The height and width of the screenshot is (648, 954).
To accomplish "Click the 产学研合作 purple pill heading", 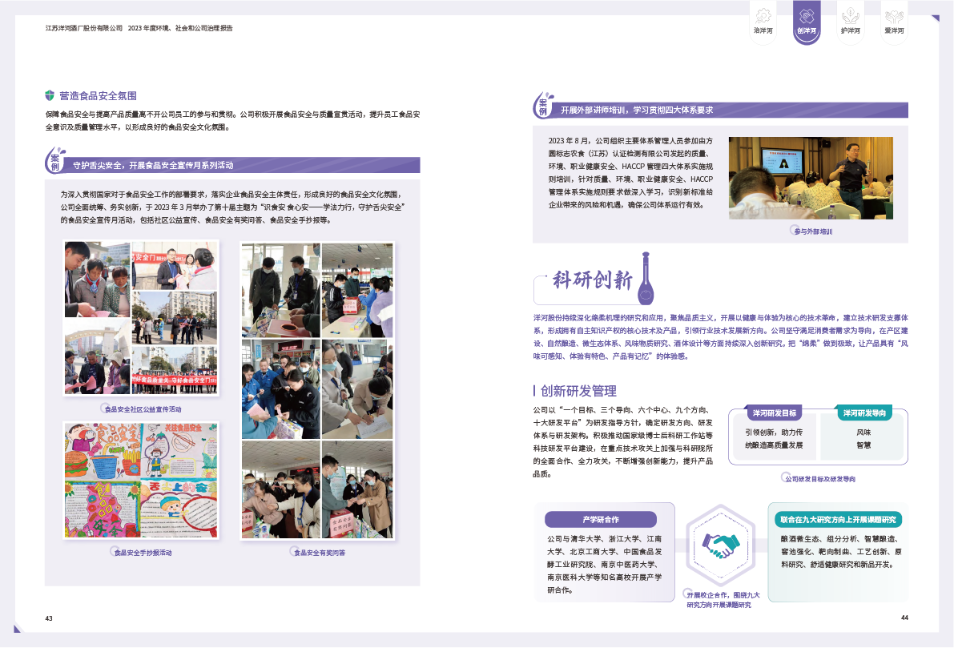I will pyautogui.click(x=600, y=519).
